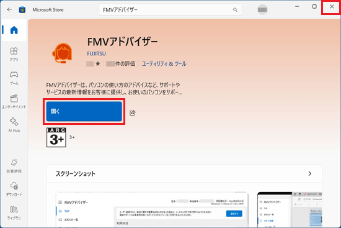Click the IARC 3+ rating badge

56,137
